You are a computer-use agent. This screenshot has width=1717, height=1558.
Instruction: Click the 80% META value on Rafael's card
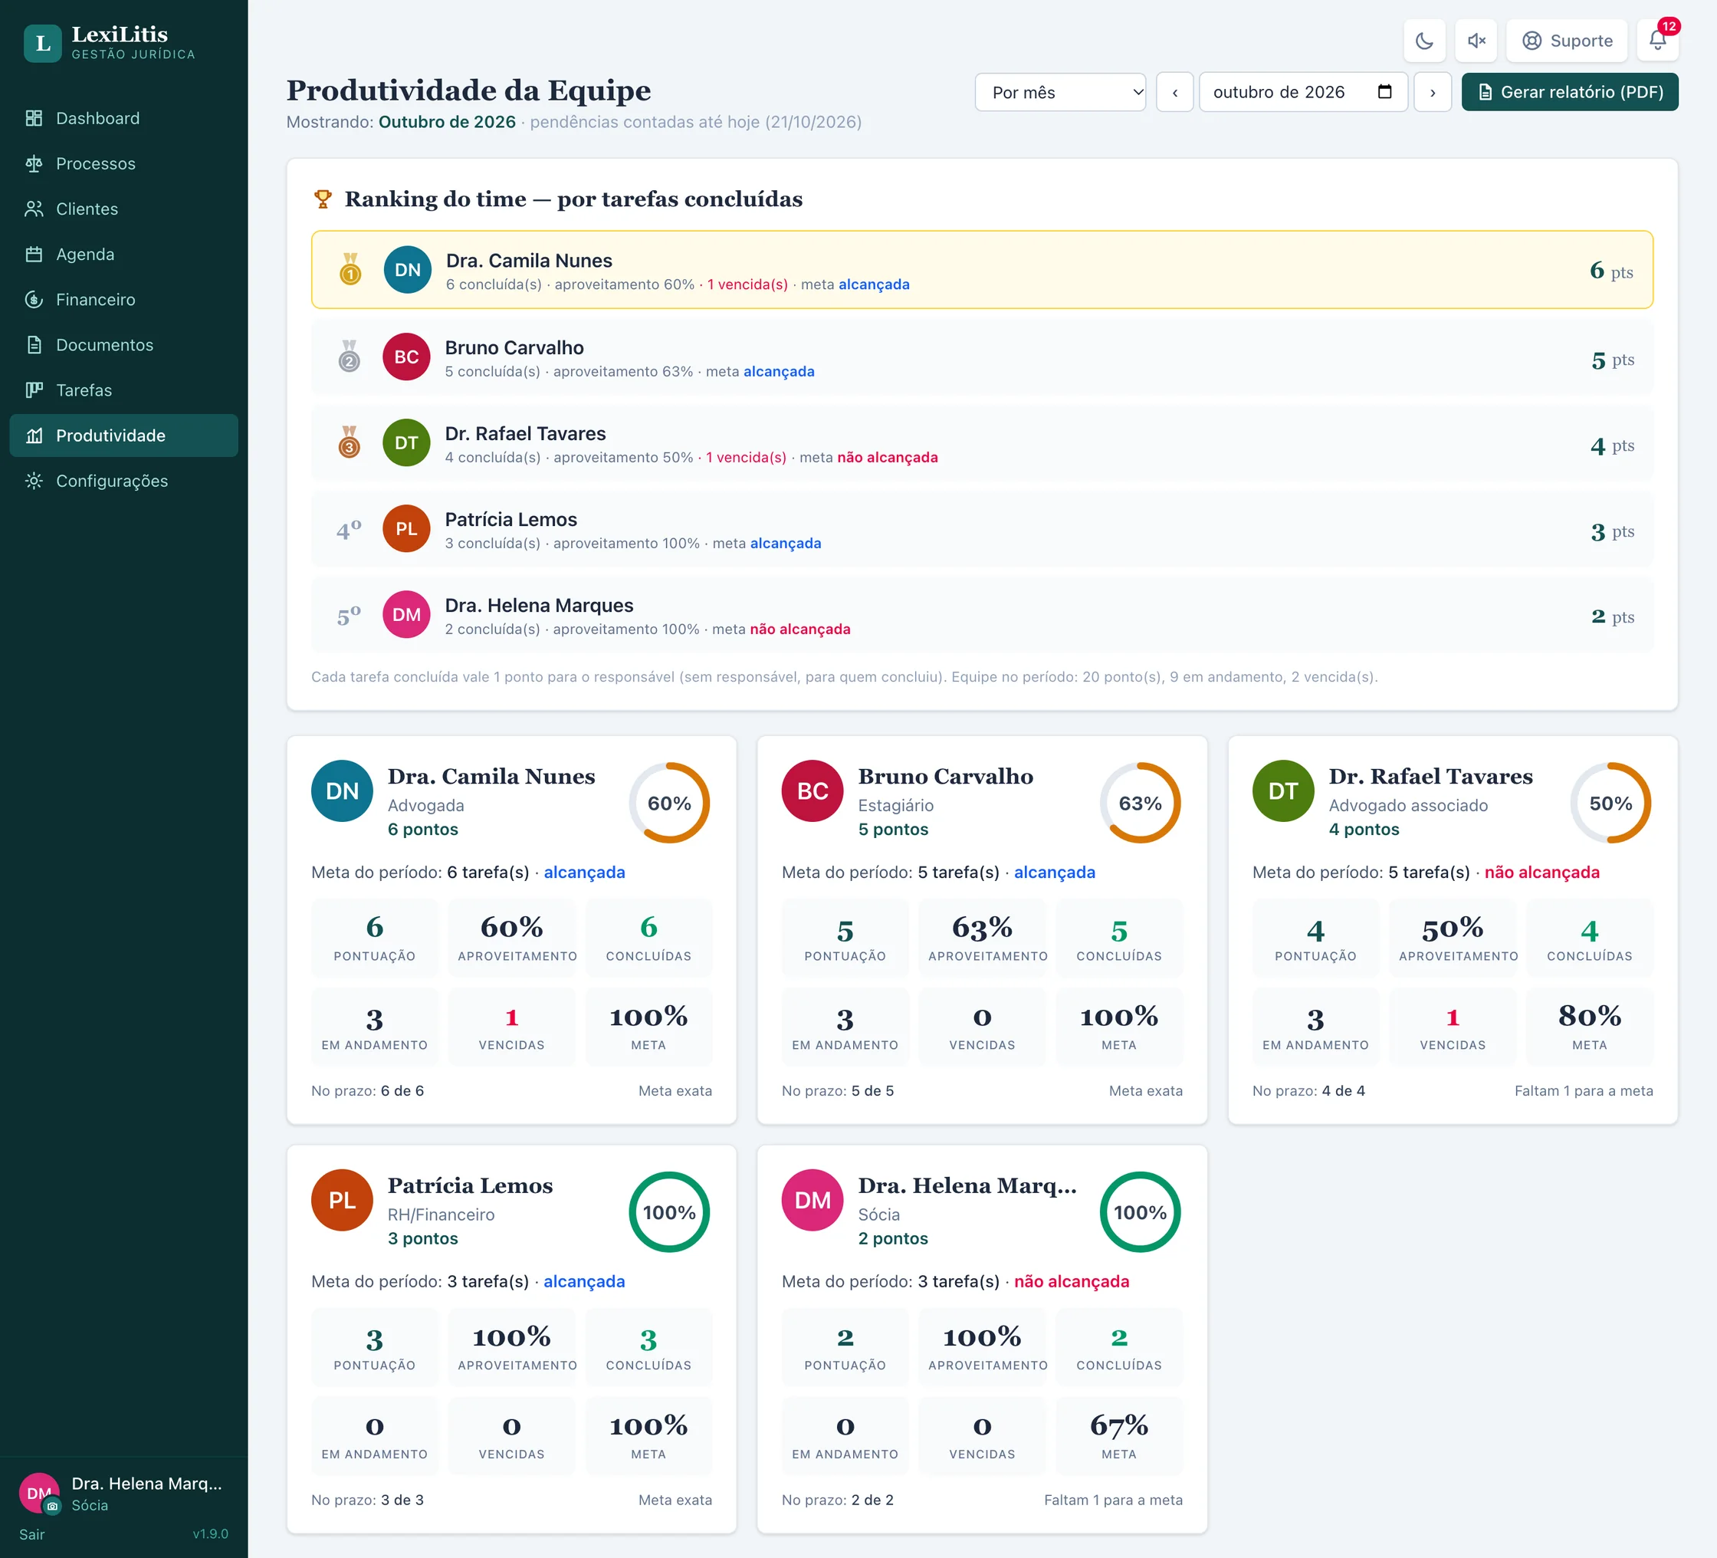pos(1589,1016)
